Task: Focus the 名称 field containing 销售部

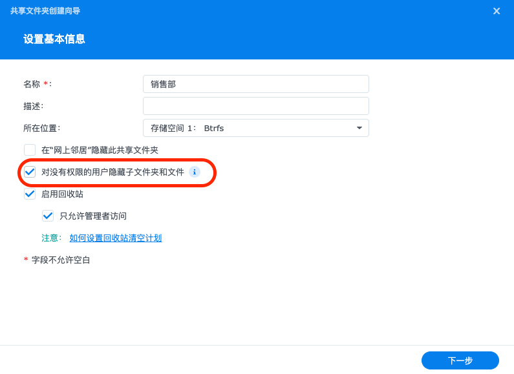Action: click(255, 84)
